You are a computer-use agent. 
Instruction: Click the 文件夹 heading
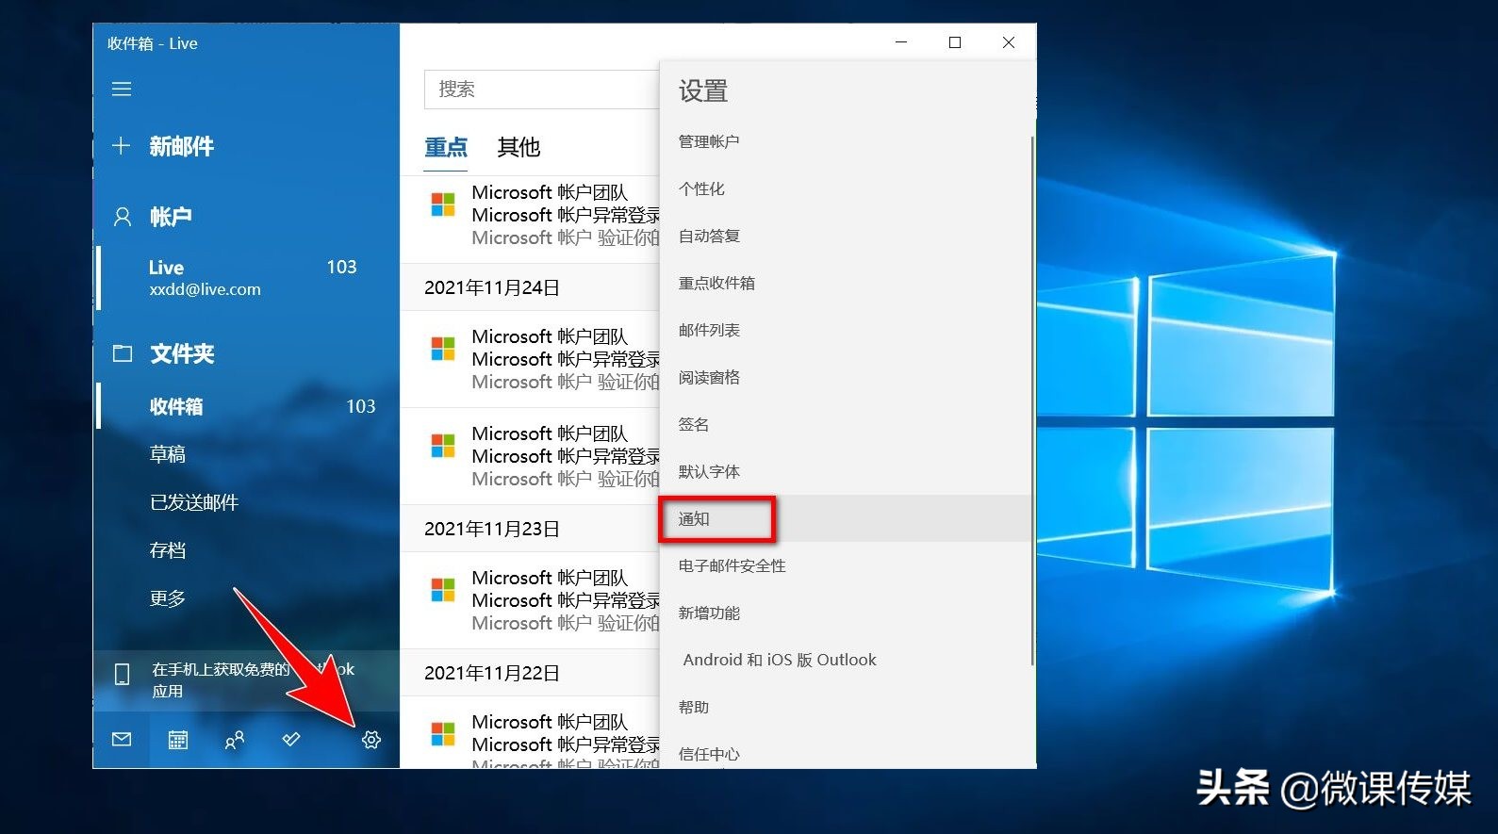click(x=182, y=353)
